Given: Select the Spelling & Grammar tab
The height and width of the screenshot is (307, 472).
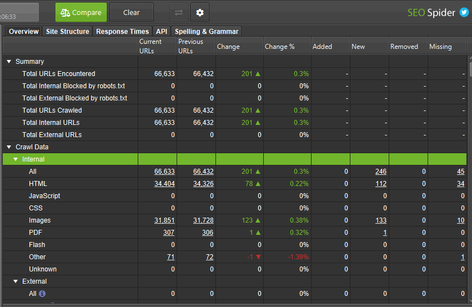Looking at the screenshot, I should (x=206, y=32).
